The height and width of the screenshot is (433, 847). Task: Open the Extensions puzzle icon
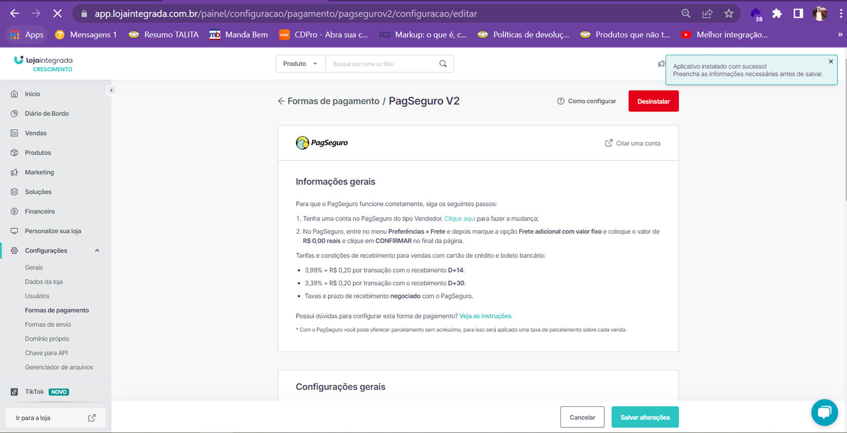[x=777, y=14]
